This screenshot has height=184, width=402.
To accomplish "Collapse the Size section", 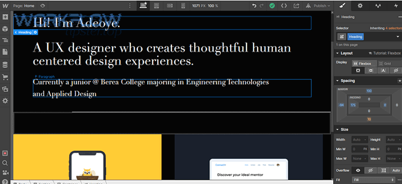I will (342, 130).
